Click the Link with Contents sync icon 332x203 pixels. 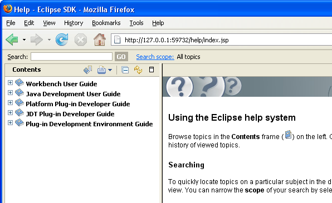tap(138, 70)
